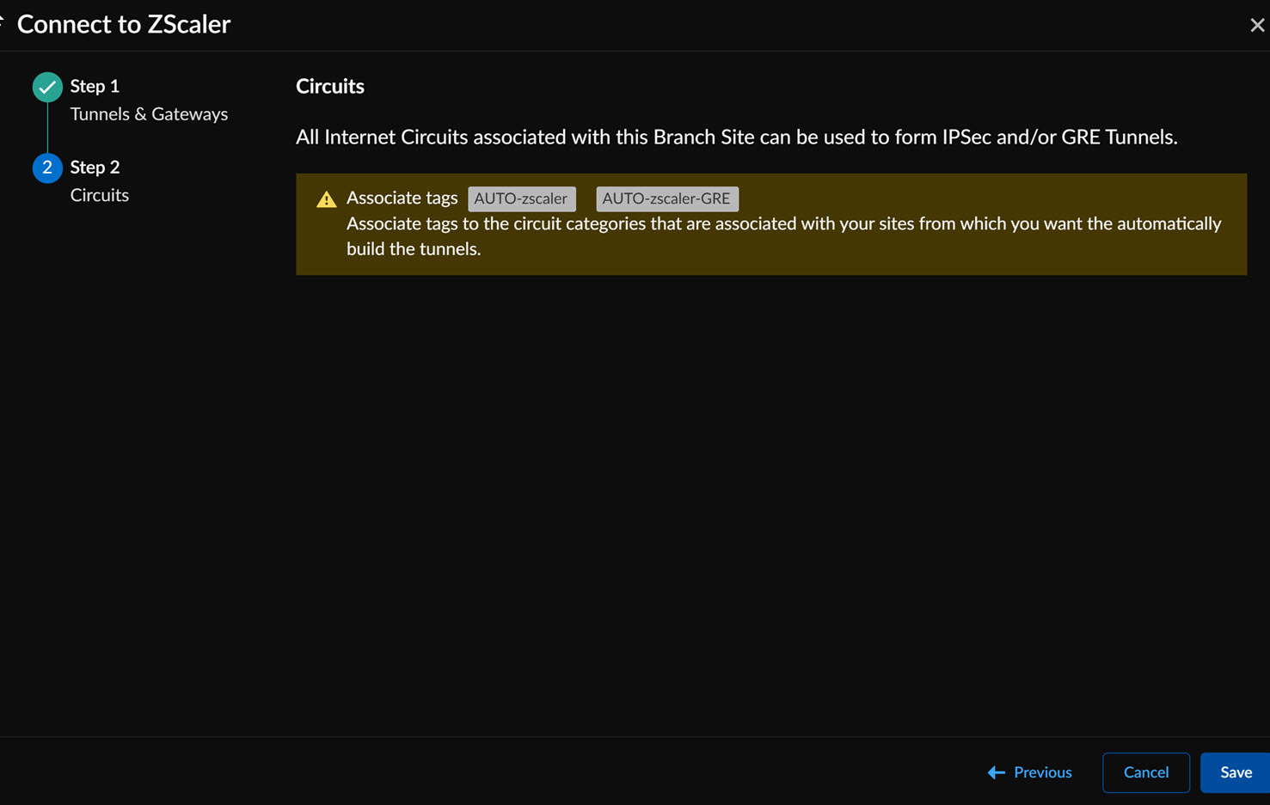Save the ZScaler configuration
Screen dimensions: 1270x805
click(1236, 772)
